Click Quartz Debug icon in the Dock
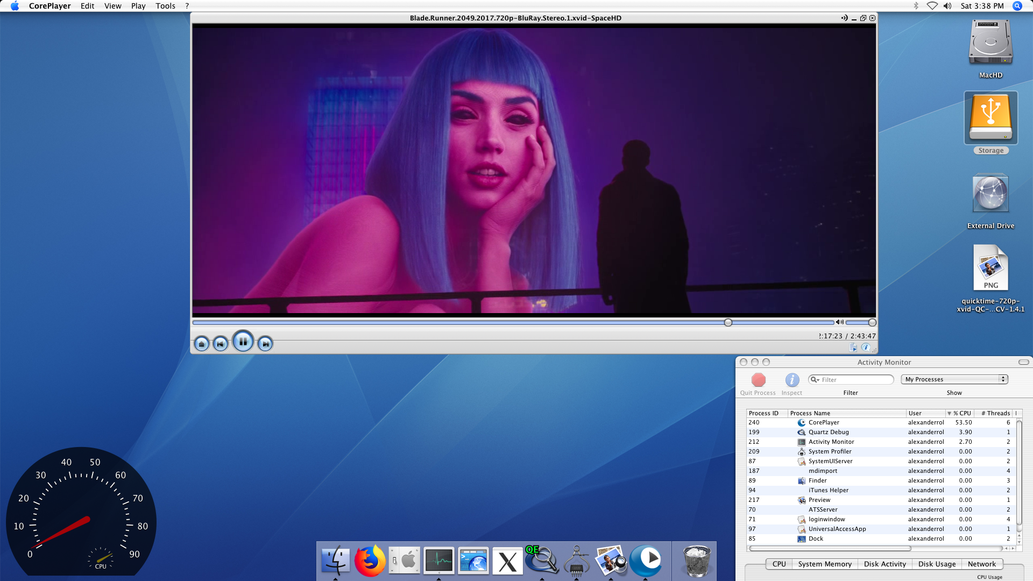The height and width of the screenshot is (581, 1033). [x=541, y=560]
